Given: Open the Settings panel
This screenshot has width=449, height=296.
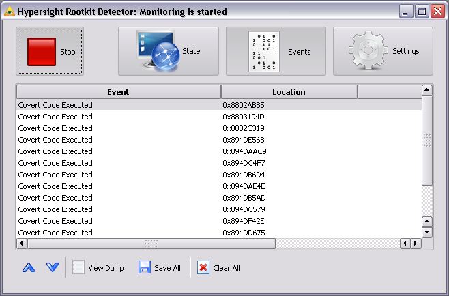Looking at the screenshot, I should [x=383, y=51].
